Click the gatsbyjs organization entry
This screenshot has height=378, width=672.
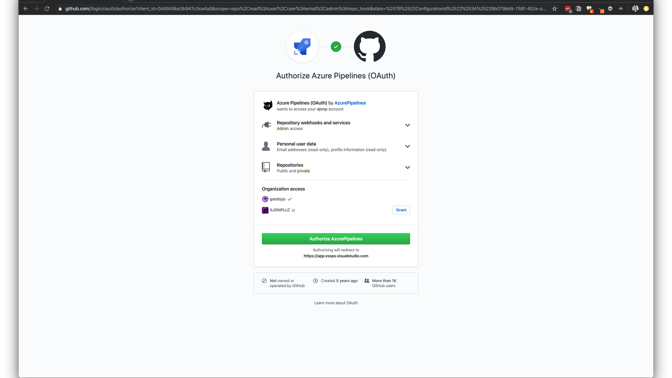pyautogui.click(x=277, y=199)
